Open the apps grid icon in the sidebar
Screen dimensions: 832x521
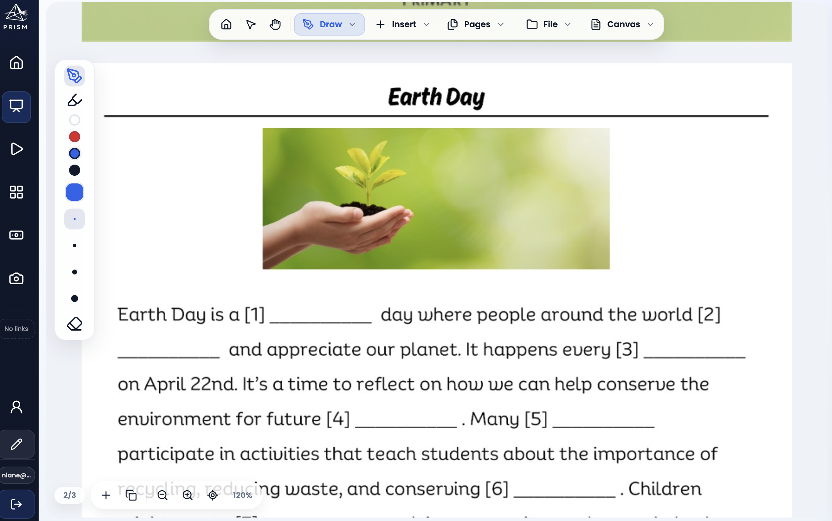click(16, 192)
